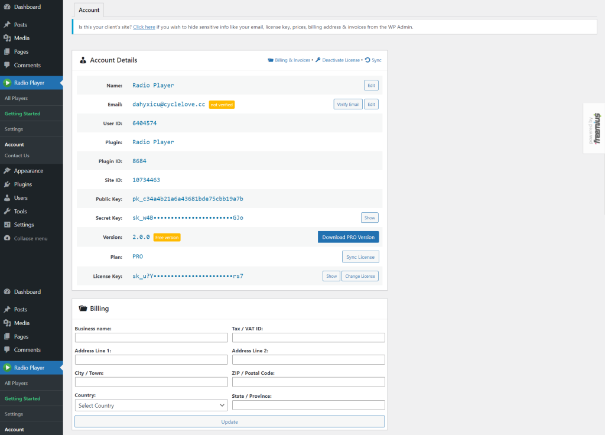This screenshot has height=435, width=605.
Task: Focus the Tax / VAT ID field
Action: 308,337
